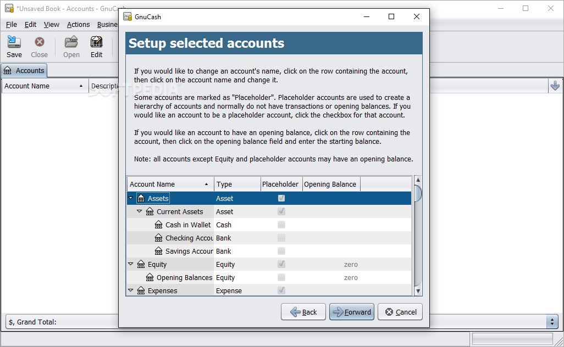Click the bank icon beside Savings Account
Image resolution: width=564 pixels, height=347 pixels.
(159, 251)
